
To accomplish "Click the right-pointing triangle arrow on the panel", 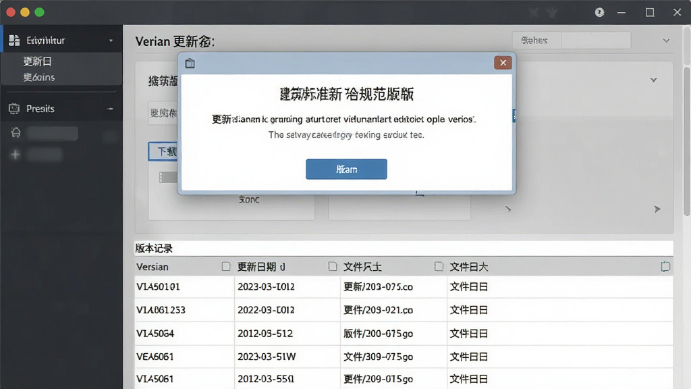I will click(x=657, y=209).
